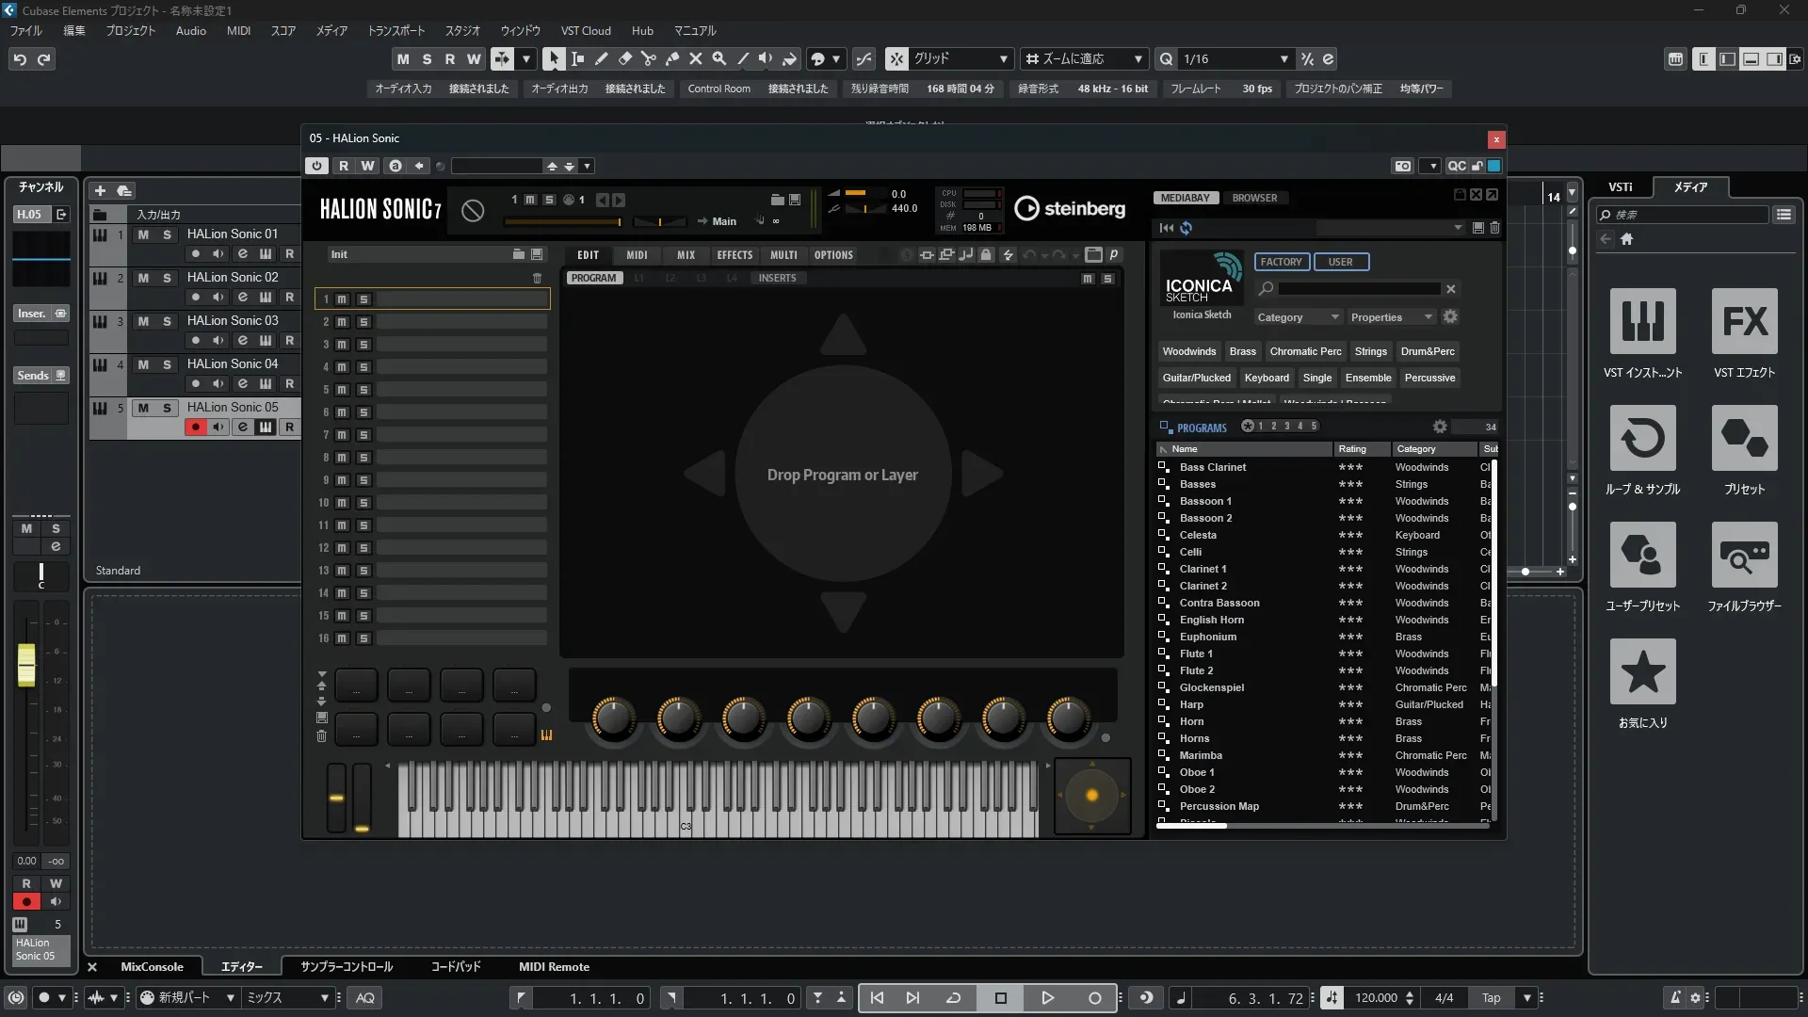Click the Woodwinds filter tag

(1188, 351)
